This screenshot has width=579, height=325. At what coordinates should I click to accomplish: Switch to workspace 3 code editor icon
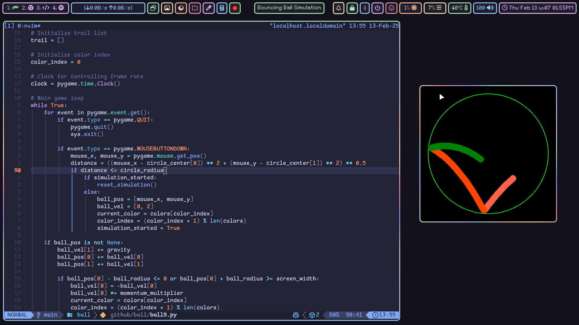coord(43,8)
